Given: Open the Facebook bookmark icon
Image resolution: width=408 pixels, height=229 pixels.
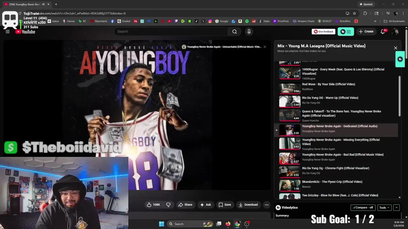Looking at the screenshot, I should pyautogui.click(x=113, y=21).
